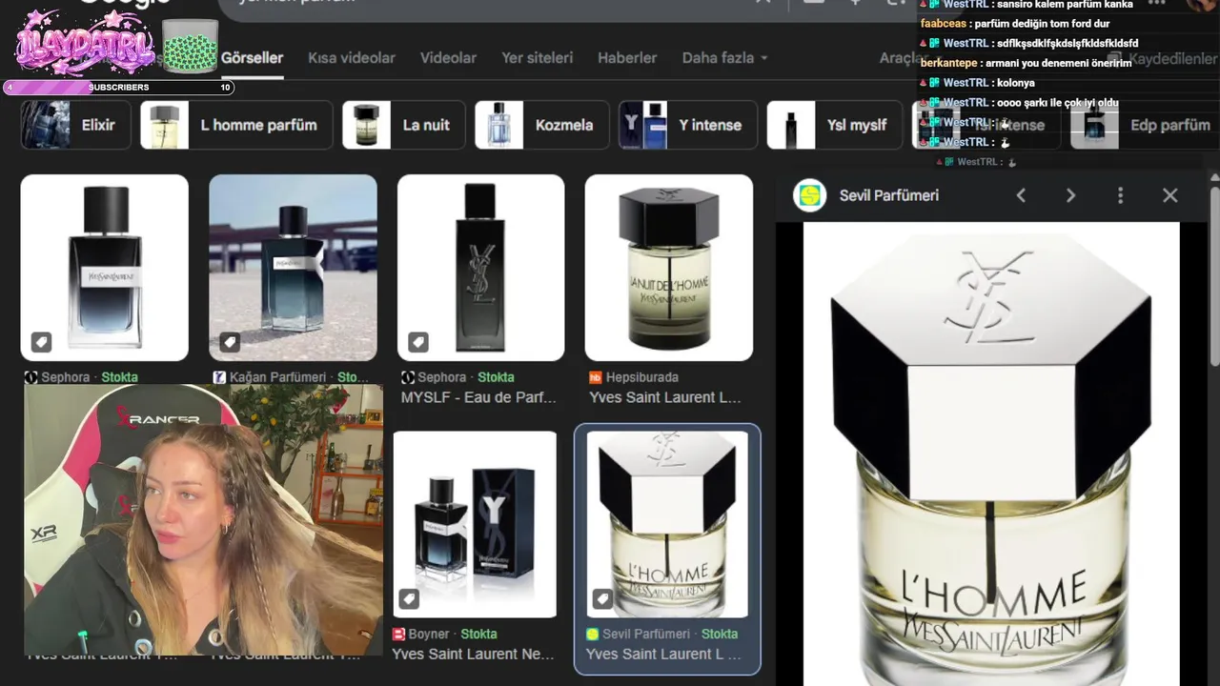Open Hepsiburada Yves Saint Laurent L... link
Screen dimensions: 1220x686
coord(665,397)
